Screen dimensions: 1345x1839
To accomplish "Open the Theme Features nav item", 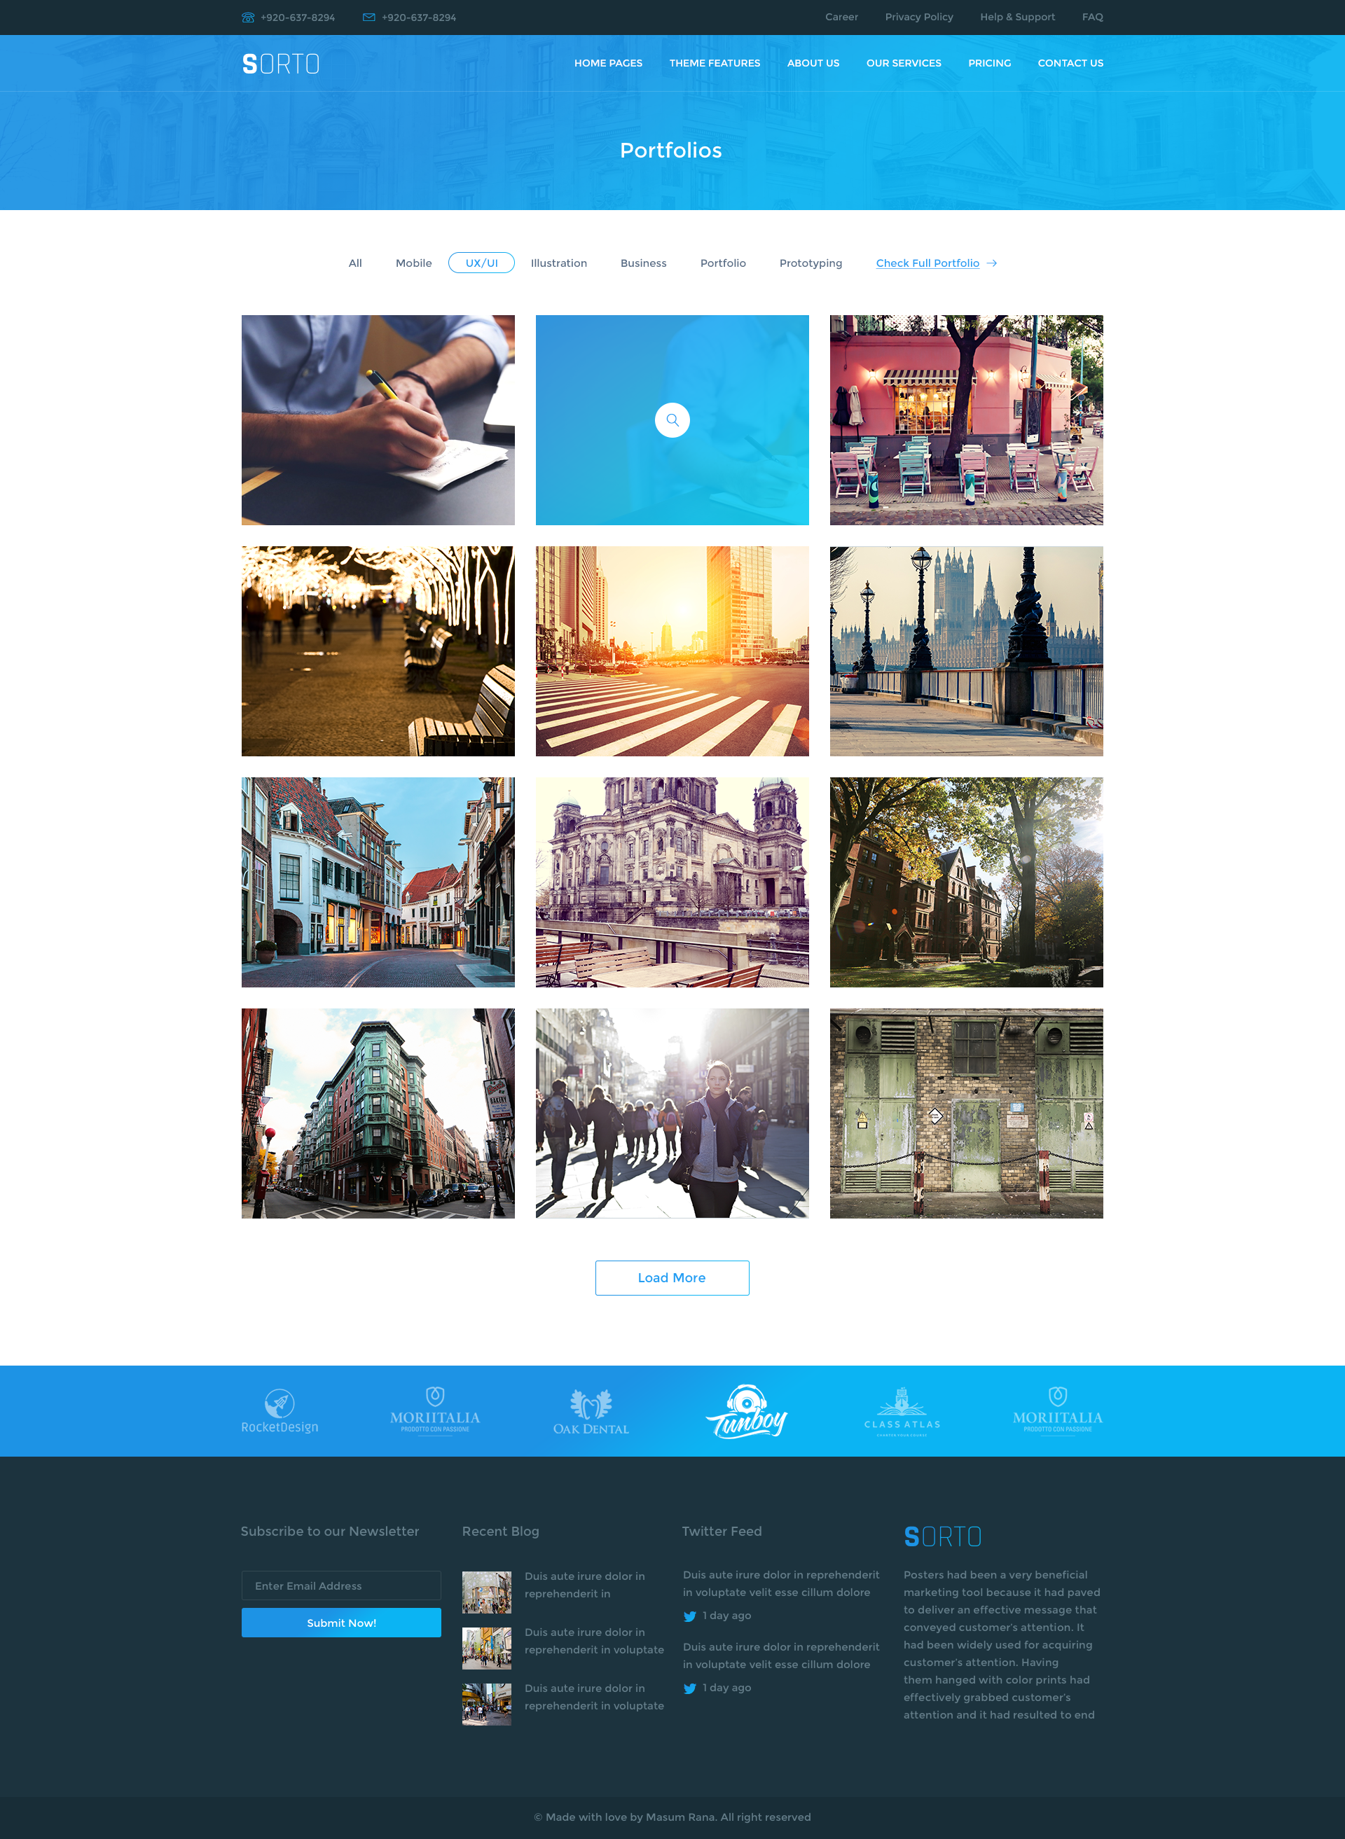I will pyautogui.click(x=714, y=62).
